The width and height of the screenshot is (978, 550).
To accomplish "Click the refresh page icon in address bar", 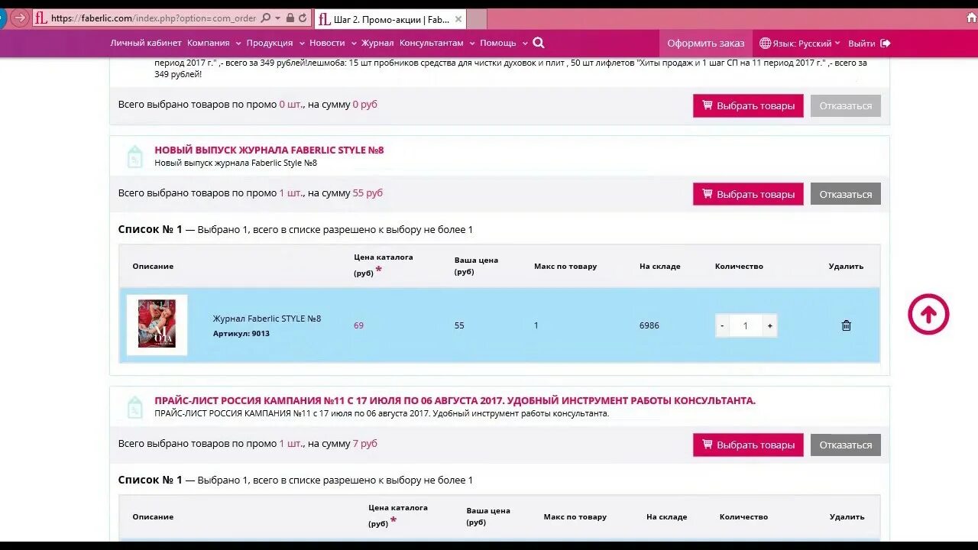I will pos(303,18).
